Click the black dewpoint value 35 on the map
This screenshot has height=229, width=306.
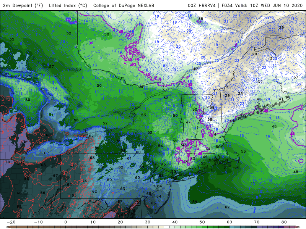(240, 94)
